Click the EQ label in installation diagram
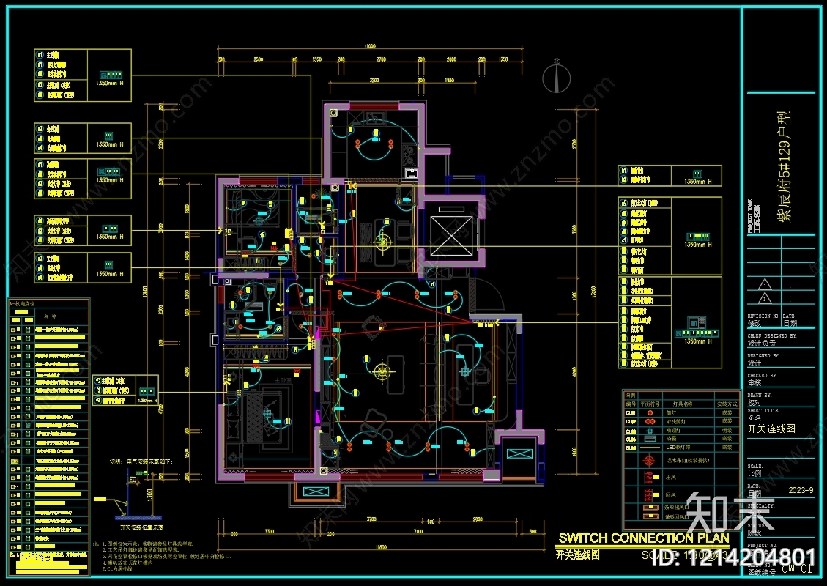Image resolution: width=827 pixels, height=586 pixels. 133,480
